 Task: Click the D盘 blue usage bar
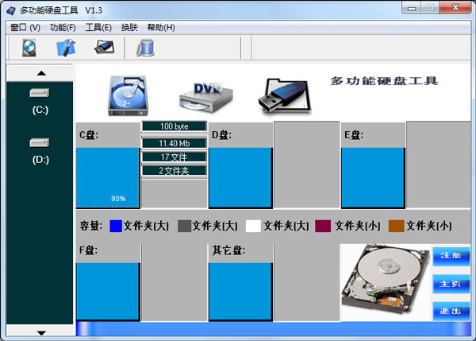tap(240, 177)
